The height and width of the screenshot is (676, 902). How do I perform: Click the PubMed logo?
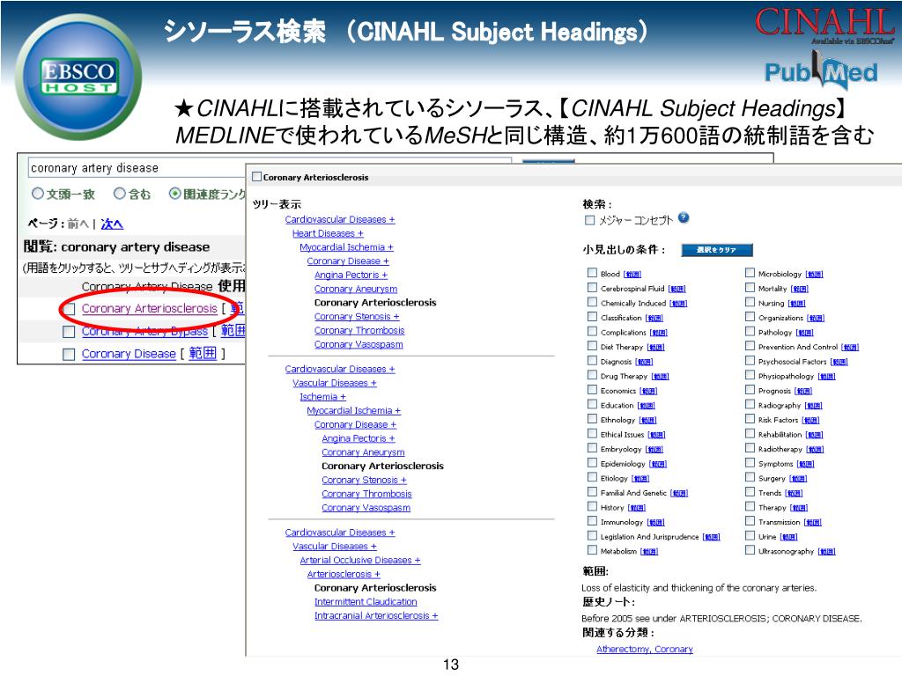point(821,71)
